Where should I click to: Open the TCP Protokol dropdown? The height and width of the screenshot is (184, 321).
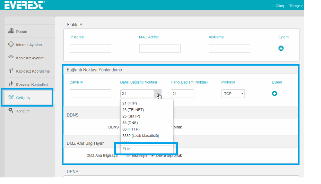(233, 93)
